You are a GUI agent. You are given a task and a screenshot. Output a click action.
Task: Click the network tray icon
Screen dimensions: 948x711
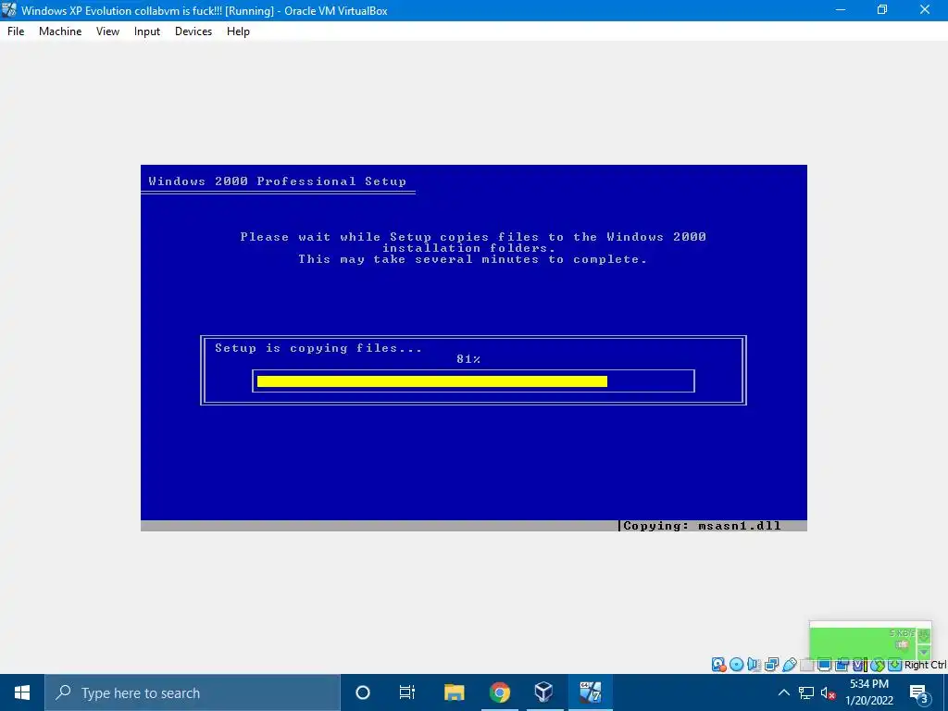806,692
